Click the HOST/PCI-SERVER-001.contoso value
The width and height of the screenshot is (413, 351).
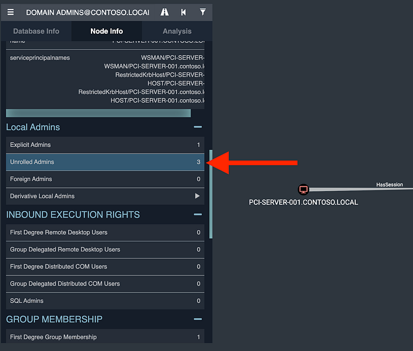point(158,101)
